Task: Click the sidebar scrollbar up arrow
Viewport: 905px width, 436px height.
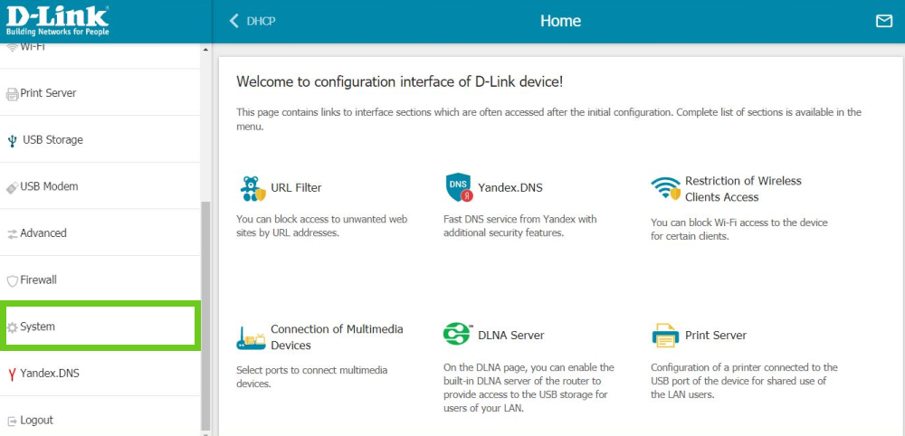Action: [x=205, y=50]
